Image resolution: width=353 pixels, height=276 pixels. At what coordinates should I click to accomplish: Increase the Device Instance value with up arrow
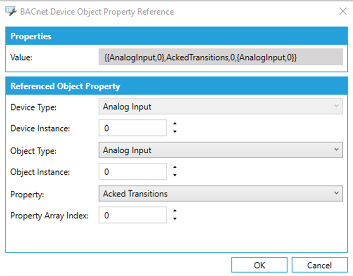click(175, 124)
